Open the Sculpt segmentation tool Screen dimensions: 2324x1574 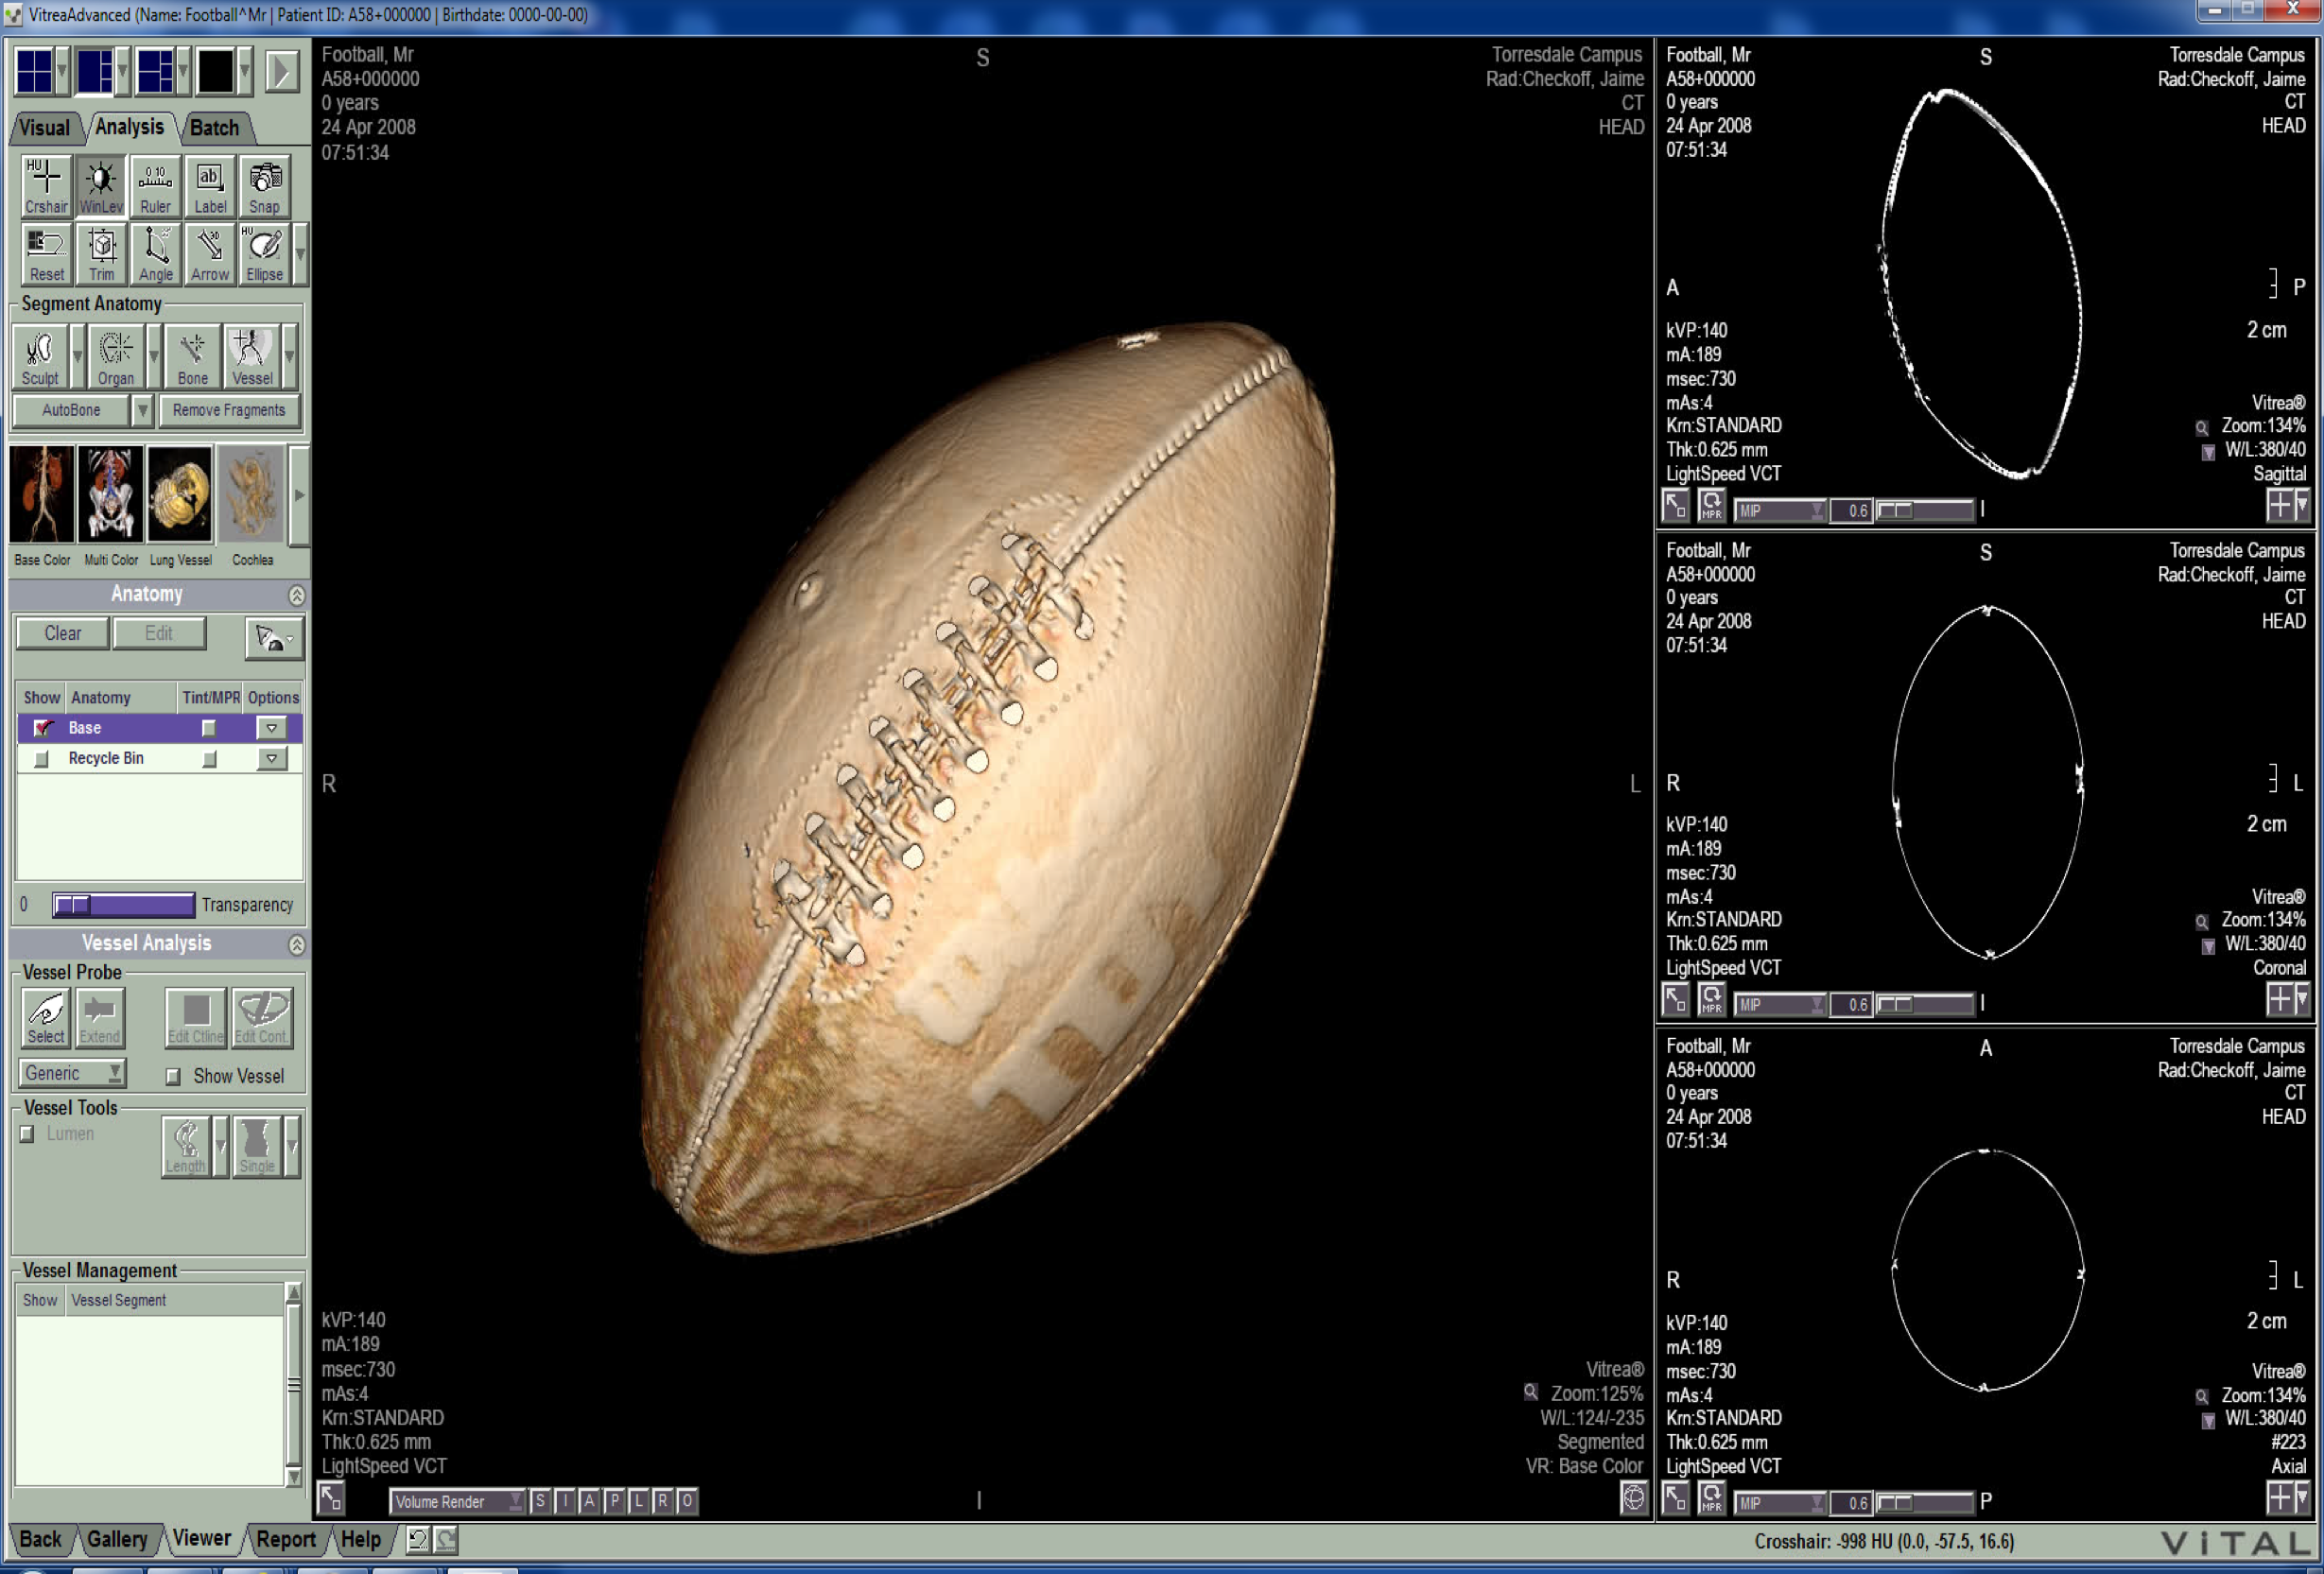[40, 357]
